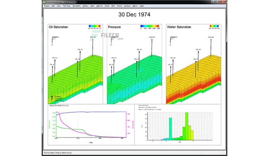Open the Gallery menu

pos(86,6)
